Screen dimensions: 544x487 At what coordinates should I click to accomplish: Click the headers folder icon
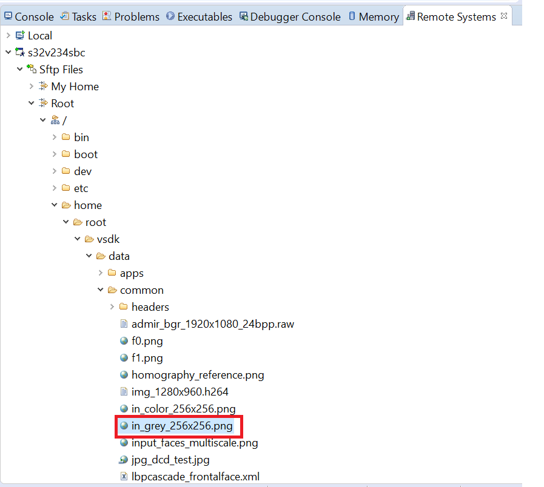click(124, 306)
